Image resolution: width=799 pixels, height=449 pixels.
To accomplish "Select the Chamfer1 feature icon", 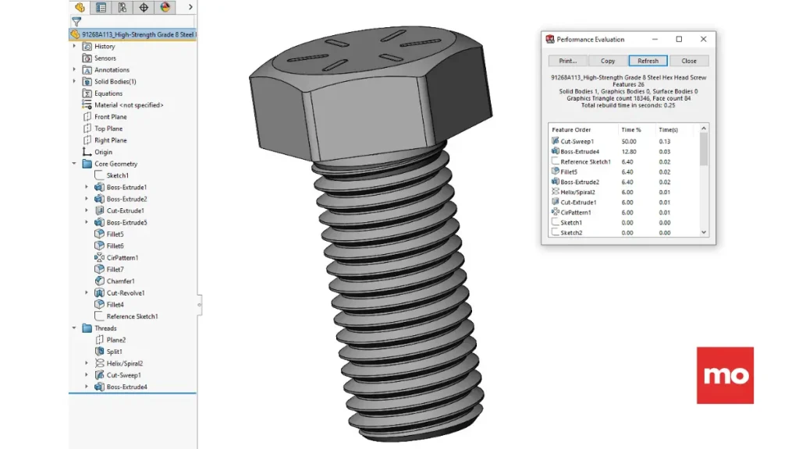I will 99,281.
